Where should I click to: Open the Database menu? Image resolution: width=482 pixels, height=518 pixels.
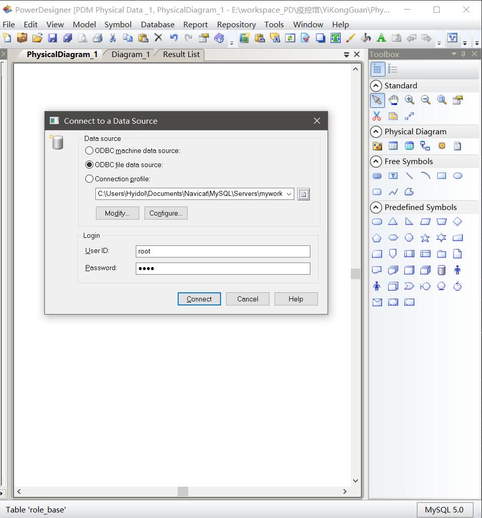157,24
